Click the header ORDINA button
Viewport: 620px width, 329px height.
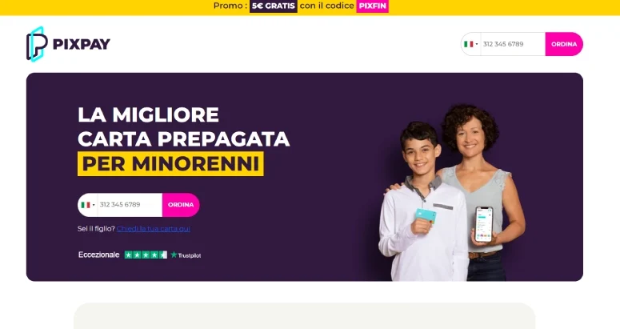[x=564, y=44]
